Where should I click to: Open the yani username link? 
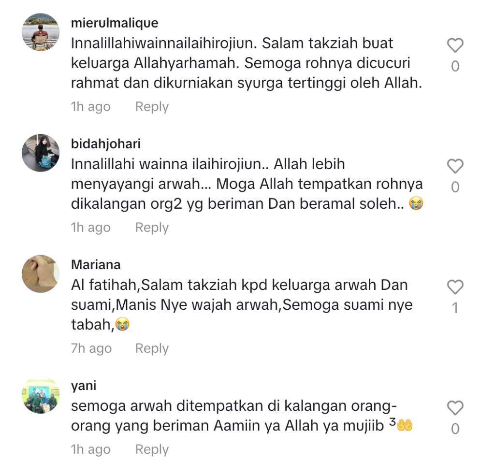(x=84, y=386)
